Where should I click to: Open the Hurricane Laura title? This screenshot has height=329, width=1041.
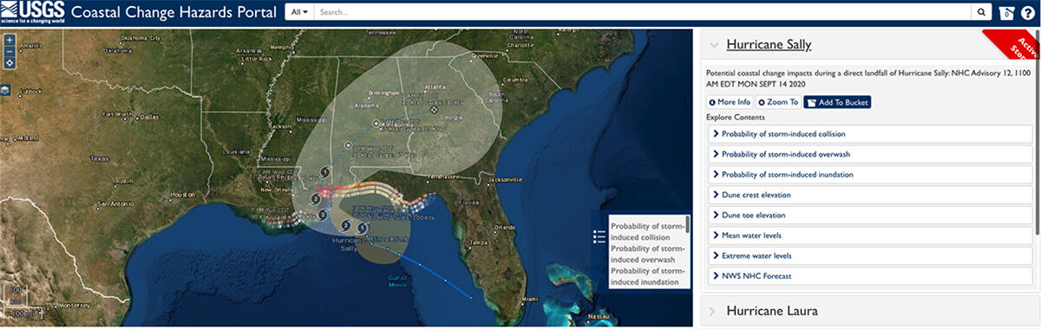[772, 311]
